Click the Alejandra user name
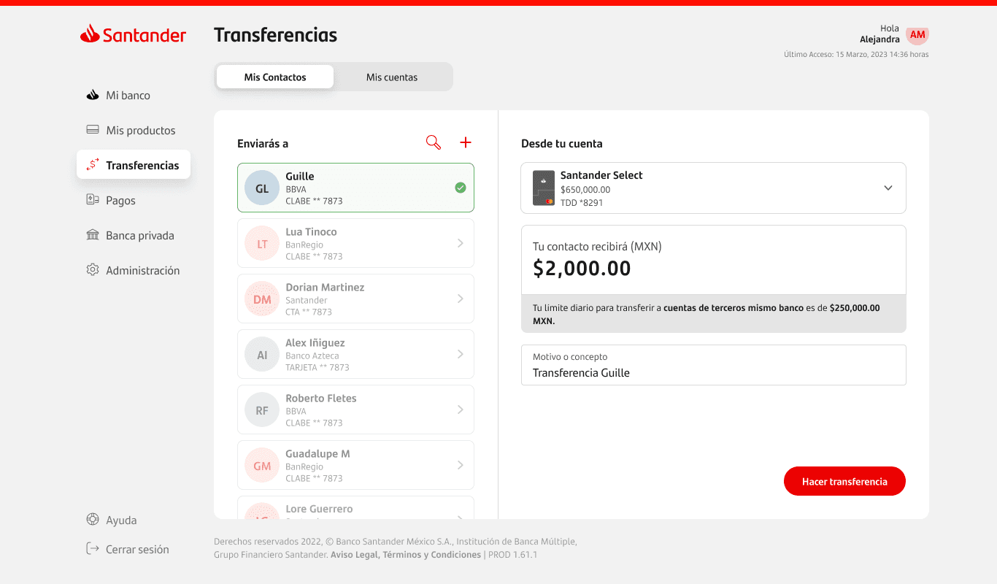 click(879, 39)
